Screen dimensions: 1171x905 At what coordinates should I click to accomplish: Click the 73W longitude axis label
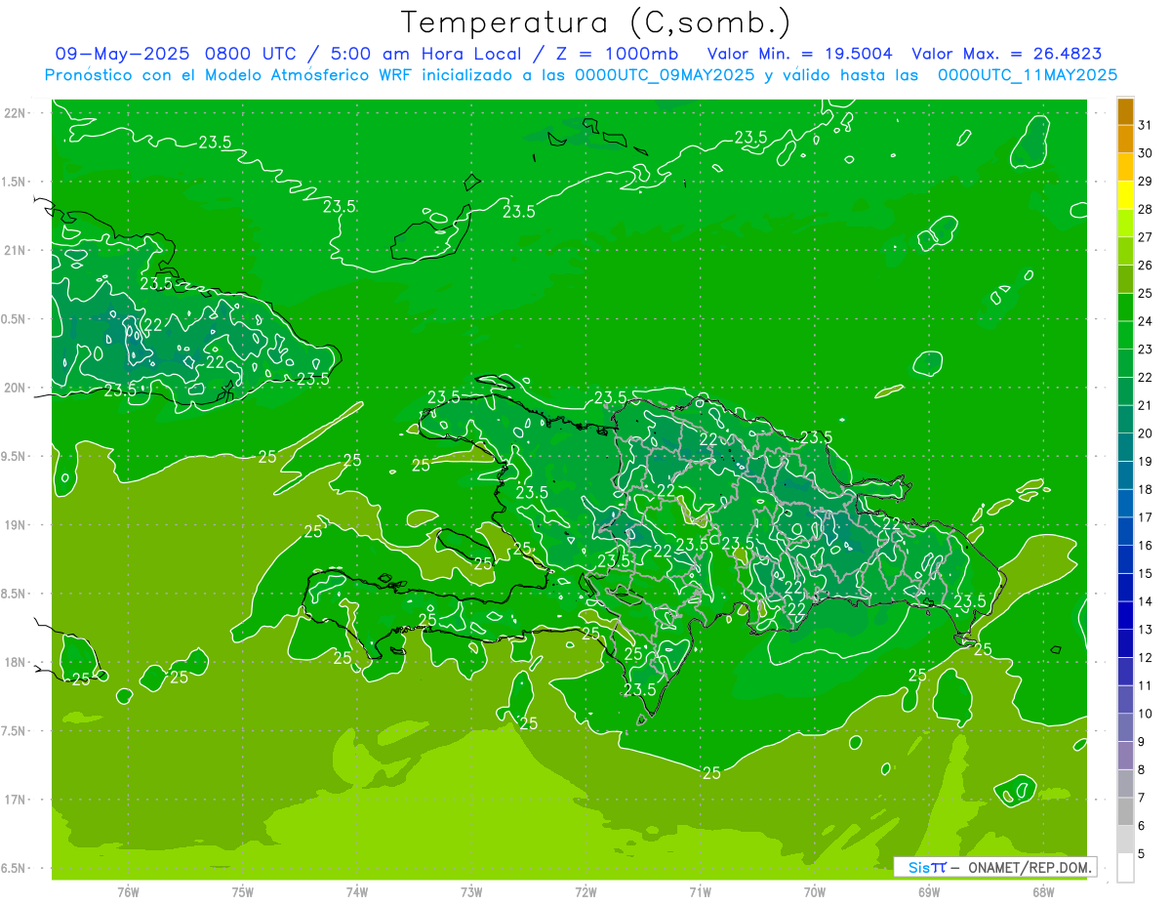point(471,892)
